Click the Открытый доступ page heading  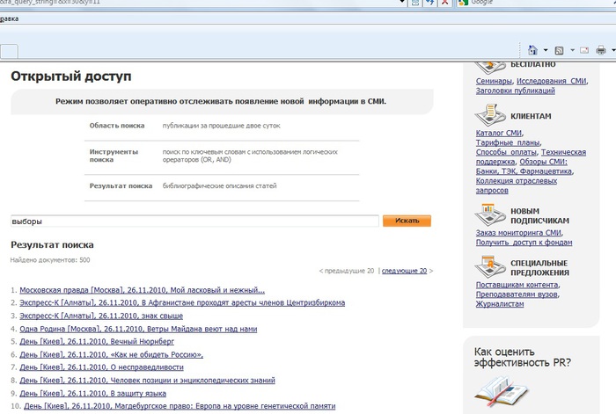pos(71,76)
